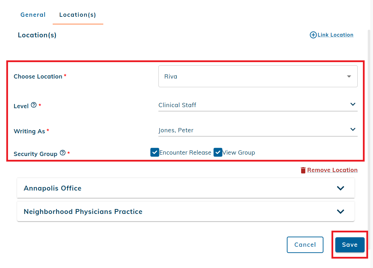
Task: Open the Level dropdown showing Clinical Staff
Action: [258, 105]
